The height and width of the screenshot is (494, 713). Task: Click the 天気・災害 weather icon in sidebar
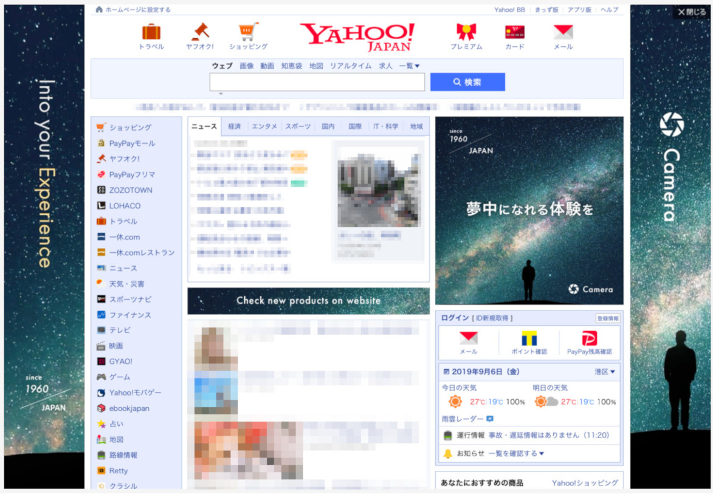pyautogui.click(x=101, y=284)
